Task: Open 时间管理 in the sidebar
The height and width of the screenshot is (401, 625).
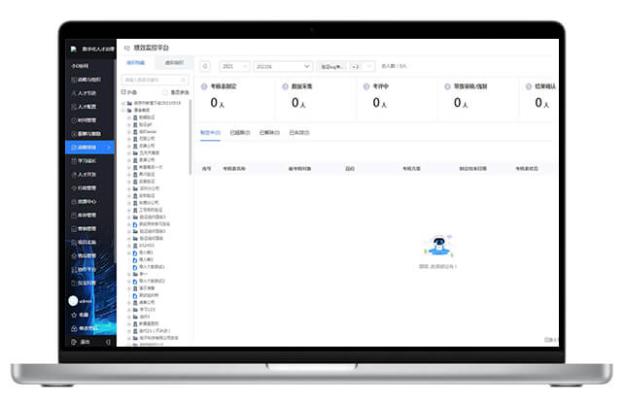Action: coord(86,120)
